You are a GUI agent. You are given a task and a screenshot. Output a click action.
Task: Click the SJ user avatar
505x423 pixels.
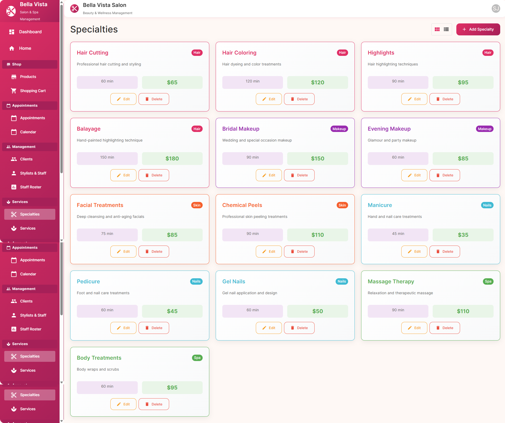(496, 9)
